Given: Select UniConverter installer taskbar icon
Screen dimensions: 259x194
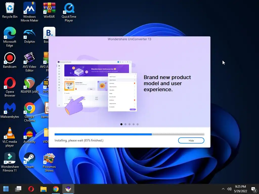Looking at the screenshot, I should (x=68, y=189).
